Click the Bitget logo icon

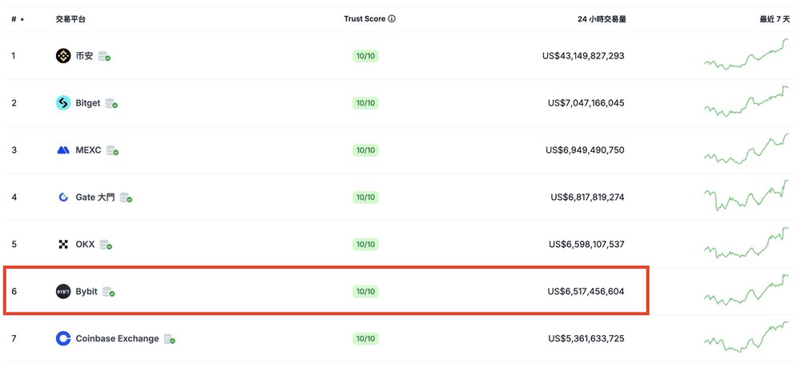[63, 103]
